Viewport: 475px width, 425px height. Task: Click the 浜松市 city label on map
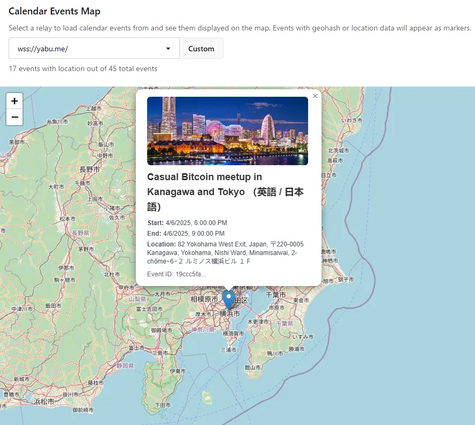tap(44, 401)
